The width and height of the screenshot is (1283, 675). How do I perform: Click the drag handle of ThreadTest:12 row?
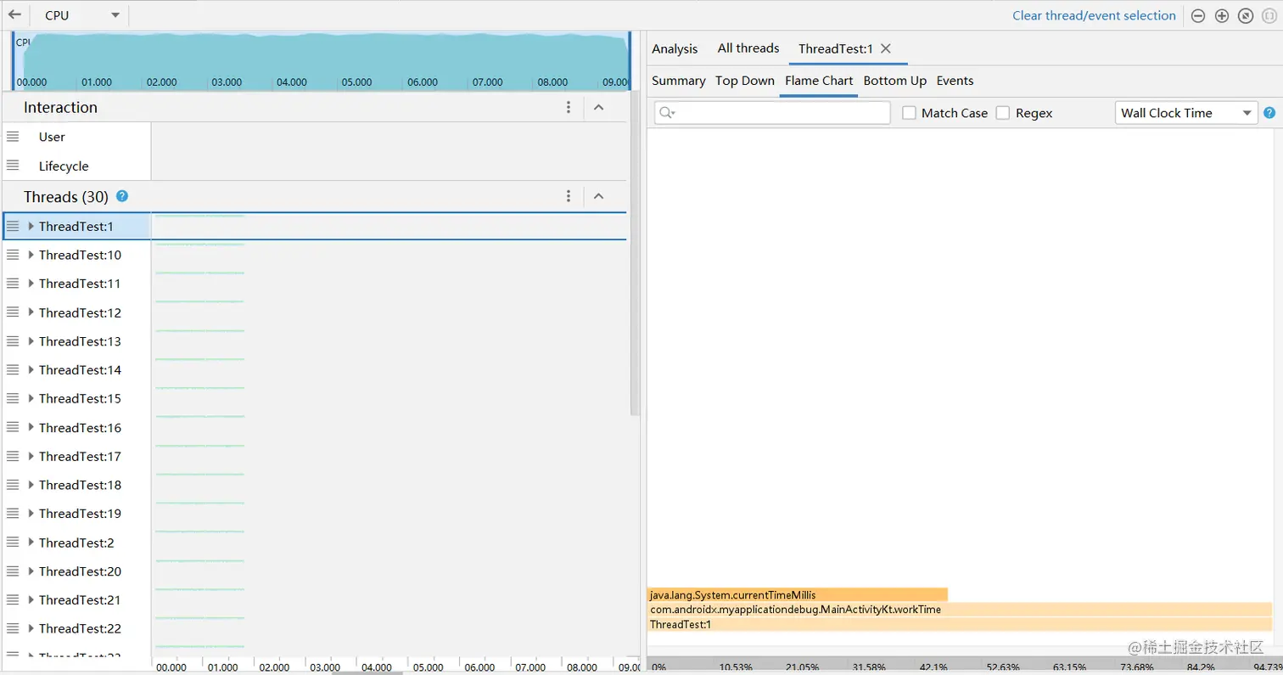point(13,312)
